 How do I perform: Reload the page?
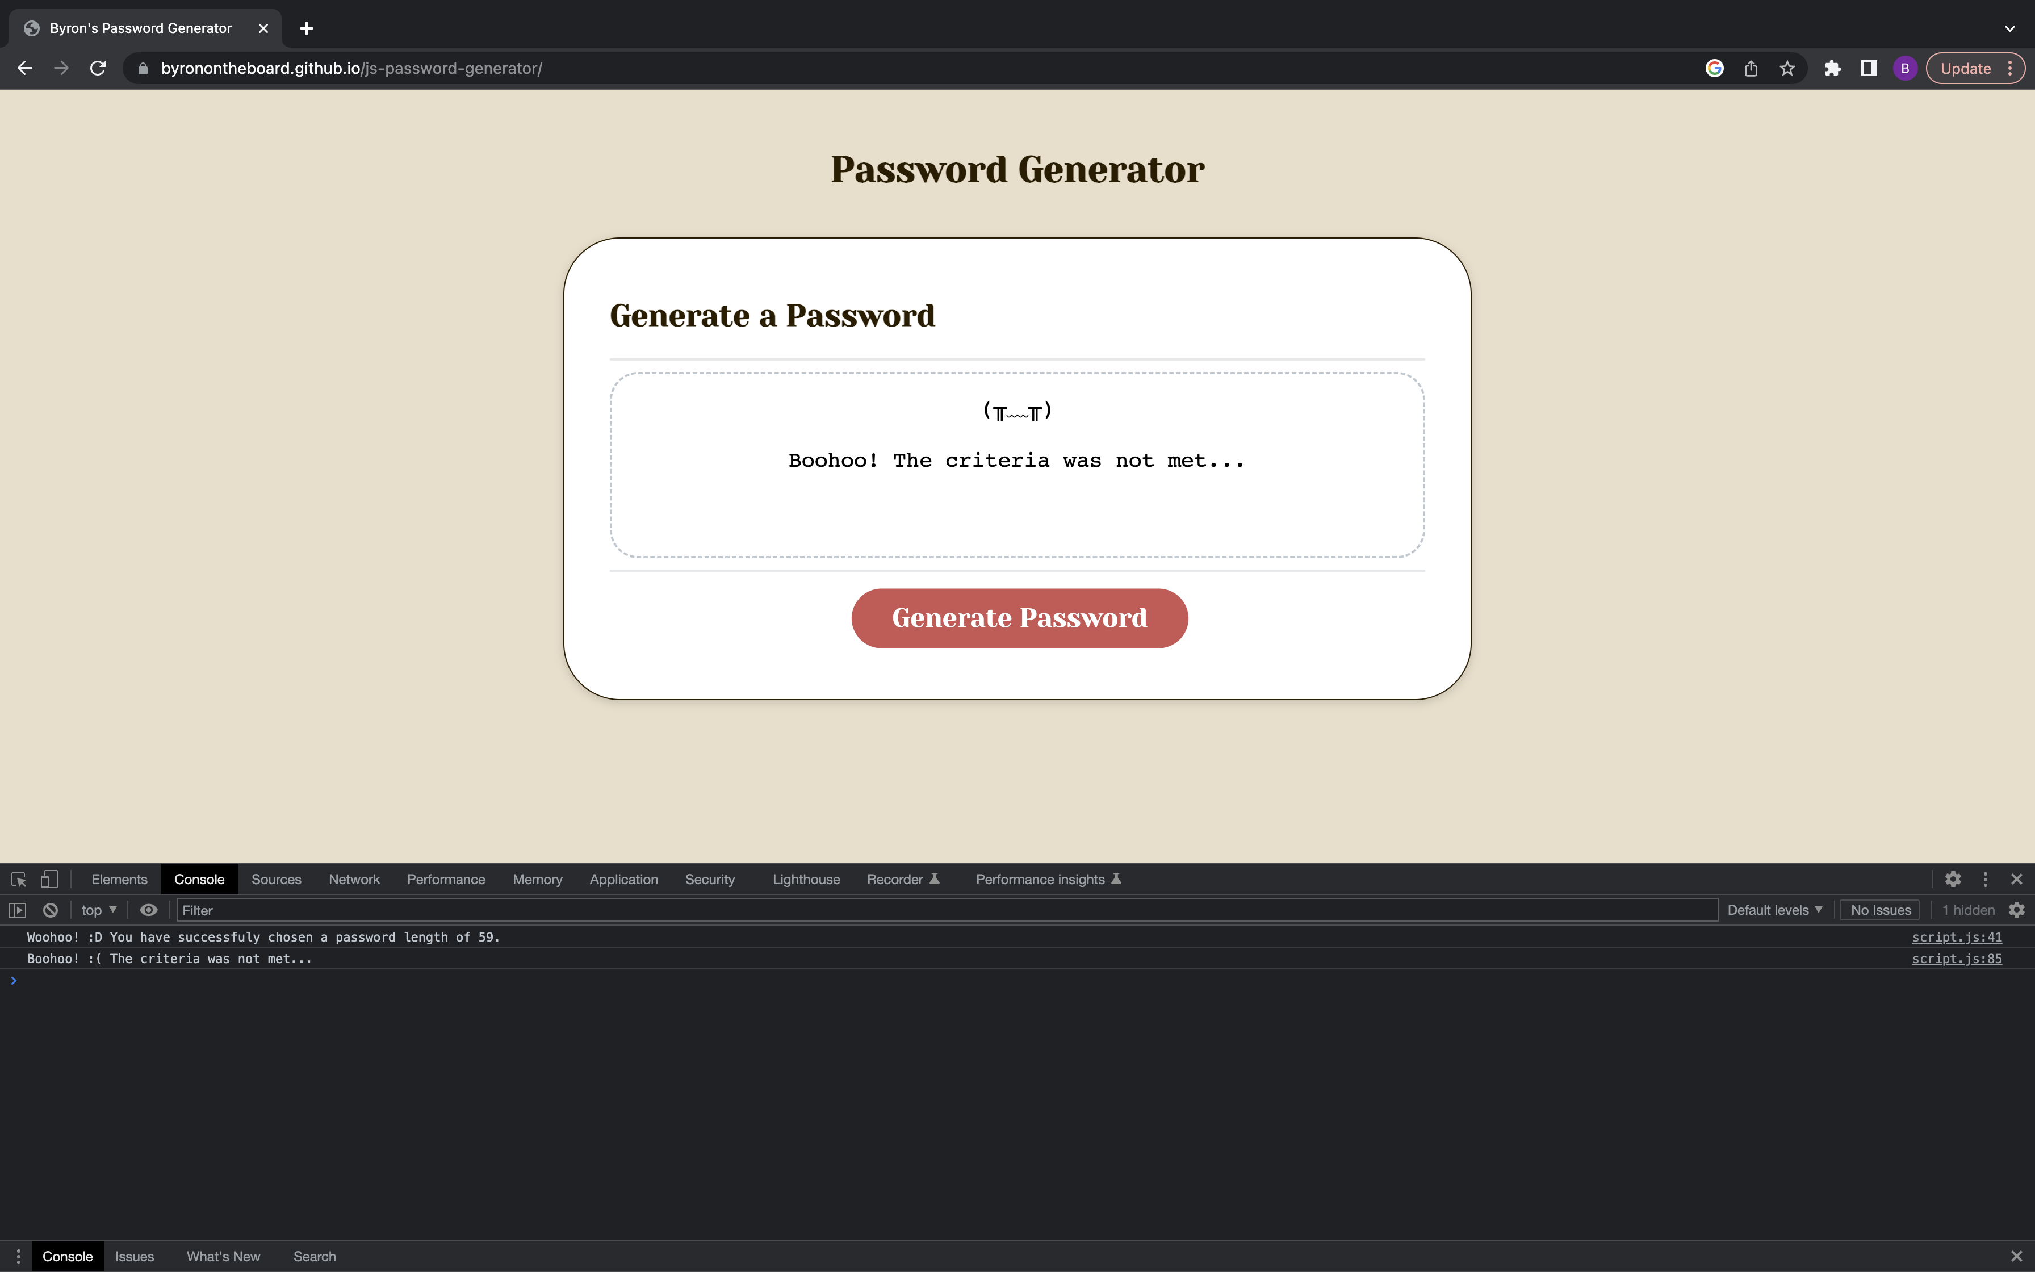click(98, 68)
